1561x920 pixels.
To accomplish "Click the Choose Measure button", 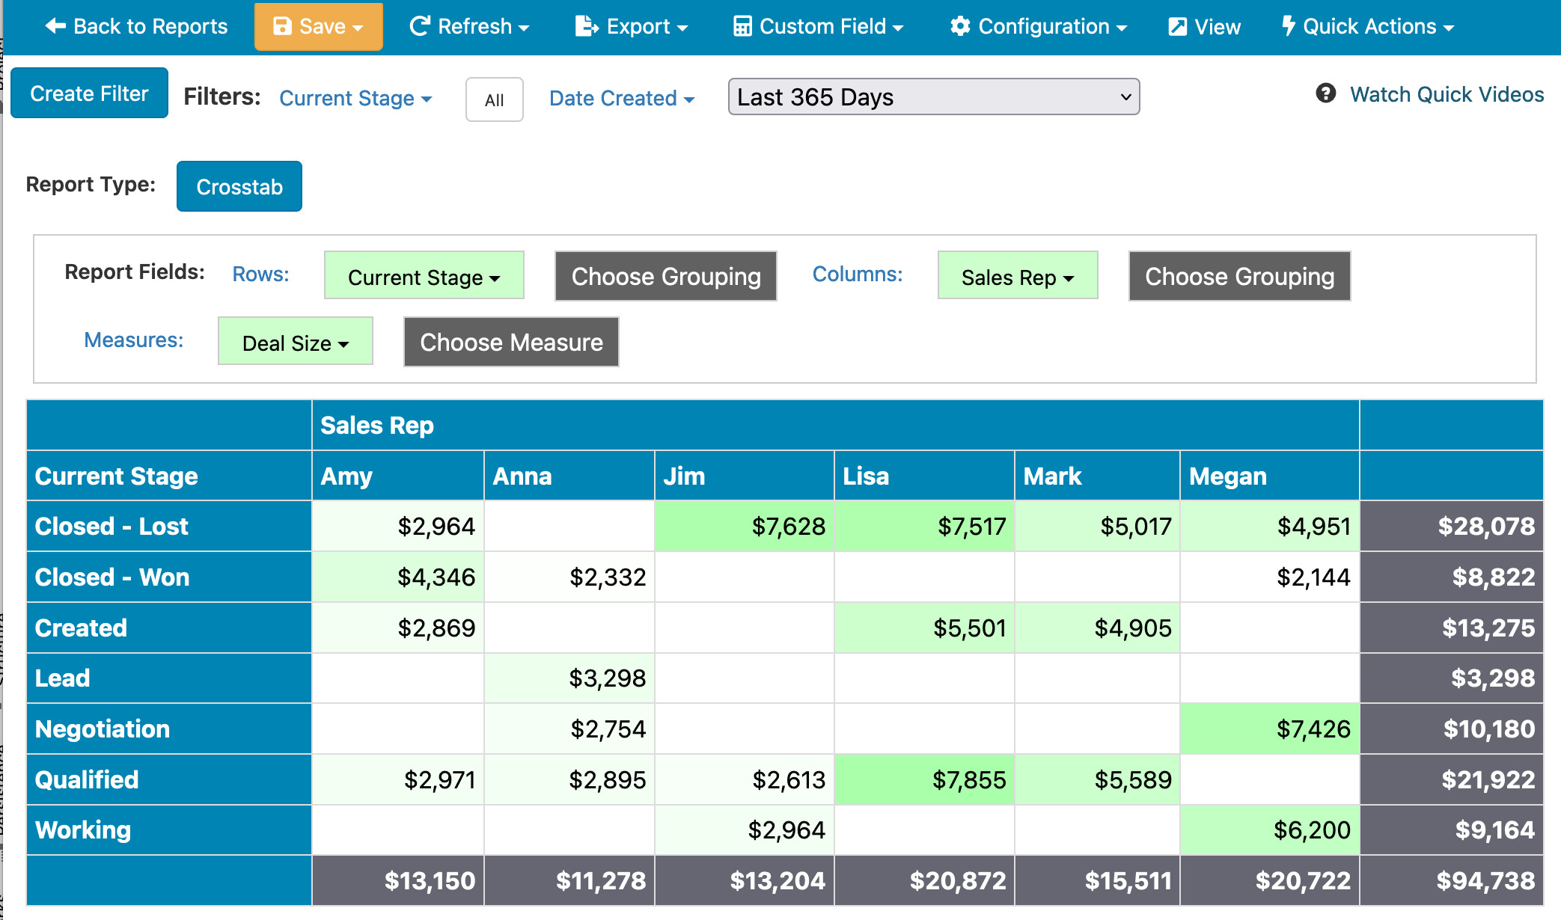I will (x=511, y=343).
